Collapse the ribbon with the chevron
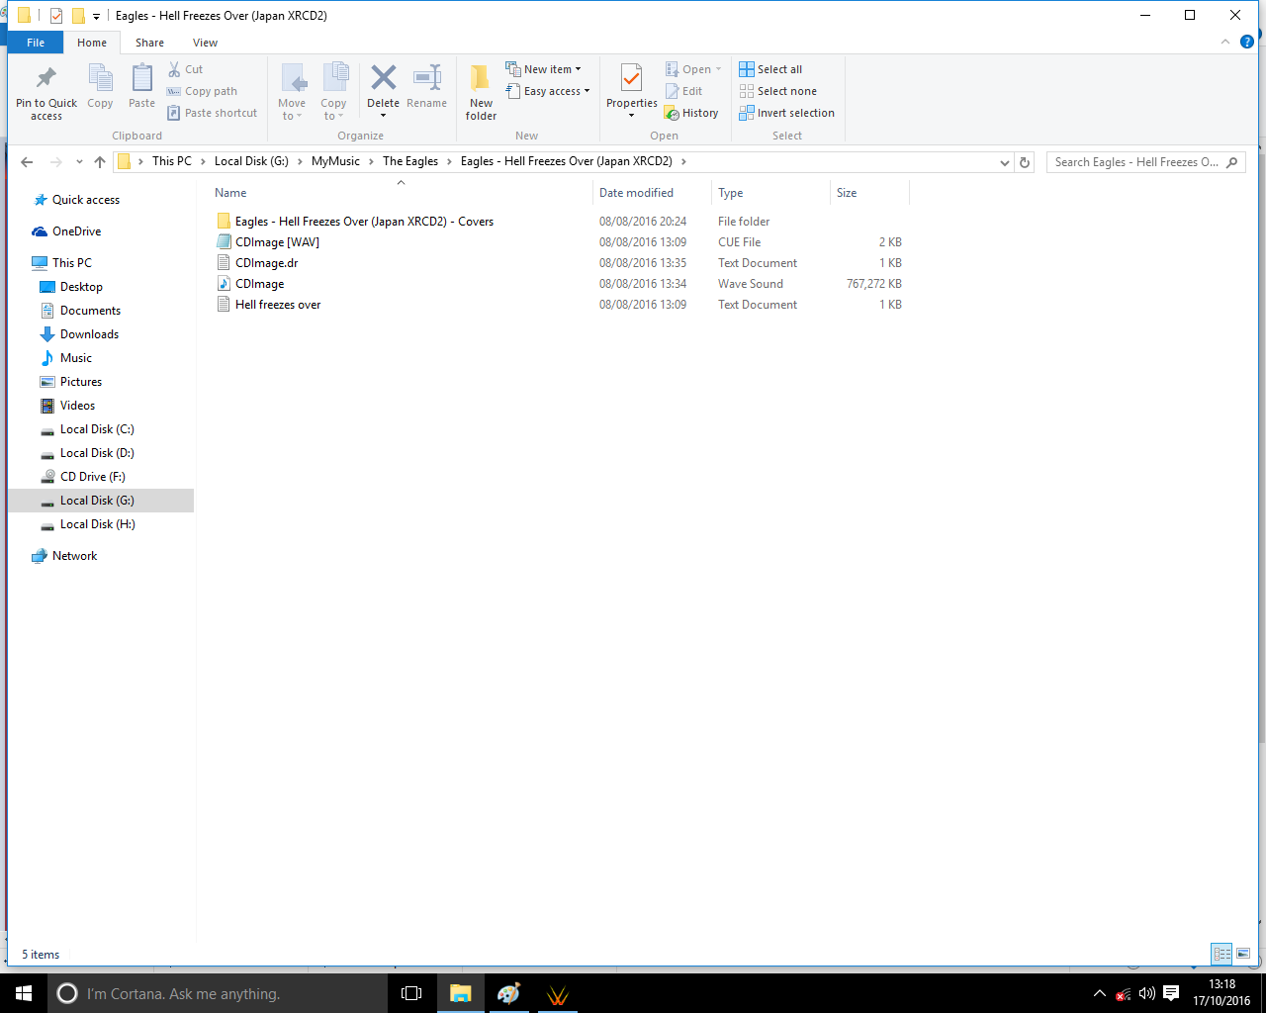This screenshot has width=1266, height=1013. tap(1225, 42)
